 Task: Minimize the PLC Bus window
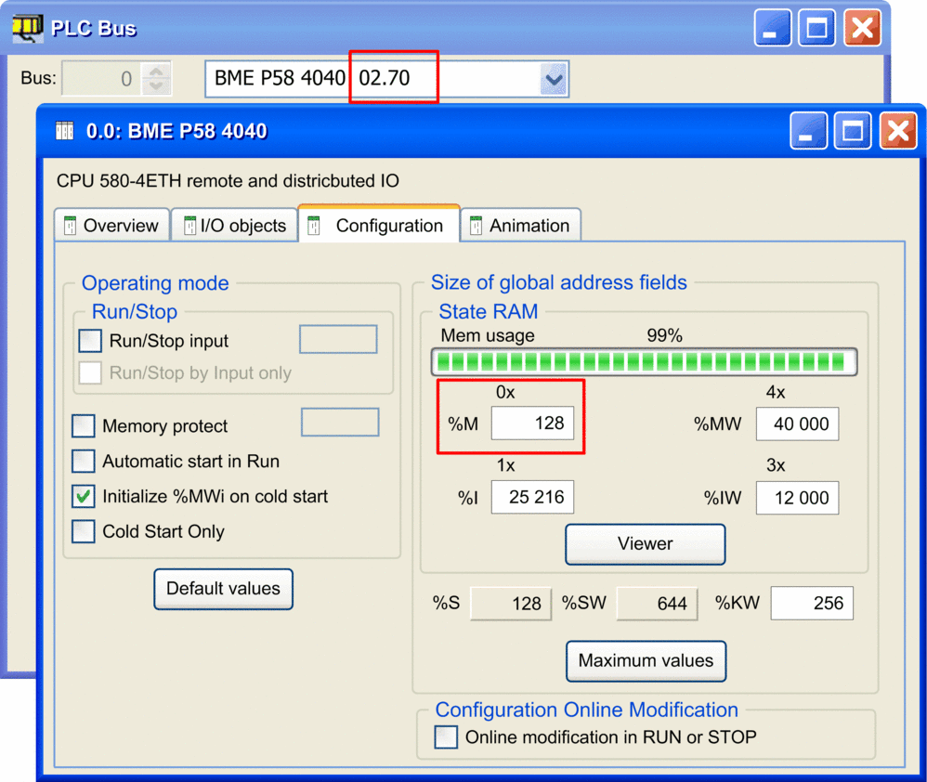click(772, 29)
